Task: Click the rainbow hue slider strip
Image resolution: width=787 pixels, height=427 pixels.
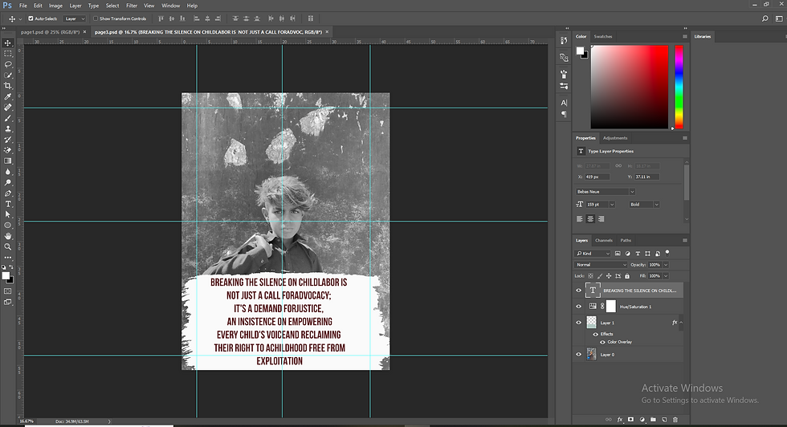Action: (679, 85)
